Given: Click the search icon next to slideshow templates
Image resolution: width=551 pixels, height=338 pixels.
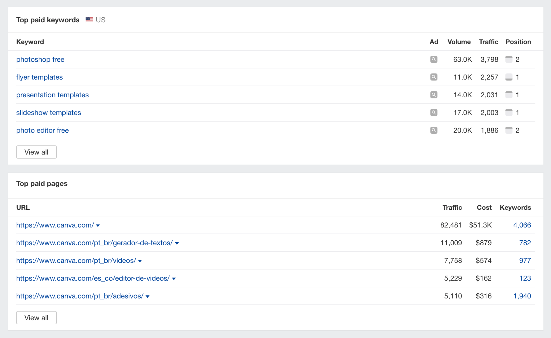Looking at the screenshot, I should pyautogui.click(x=433, y=113).
